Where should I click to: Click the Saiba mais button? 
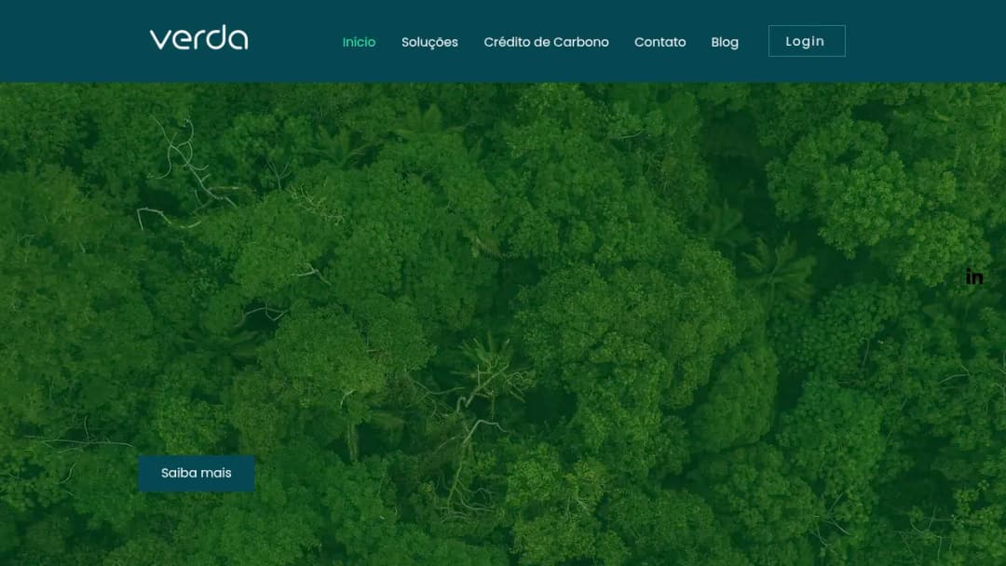click(x=197, y=473)
